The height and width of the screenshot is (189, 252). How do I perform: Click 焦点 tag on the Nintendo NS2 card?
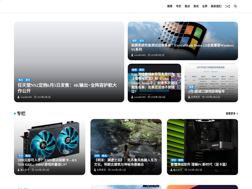(21, 80)
